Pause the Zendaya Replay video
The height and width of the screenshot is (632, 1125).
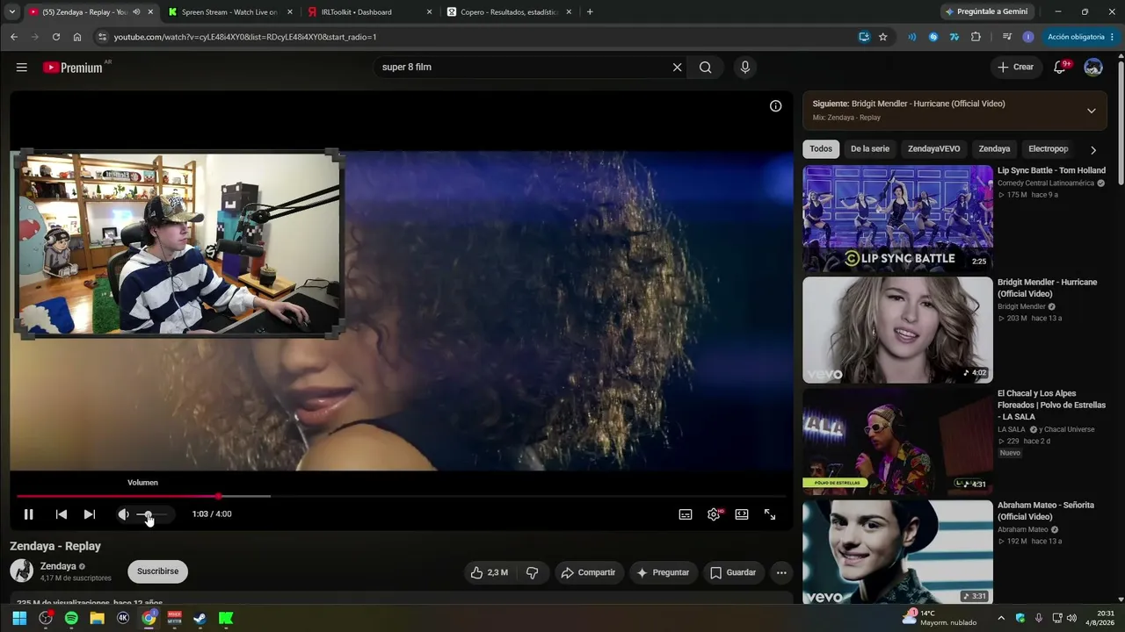click(28, 514)
